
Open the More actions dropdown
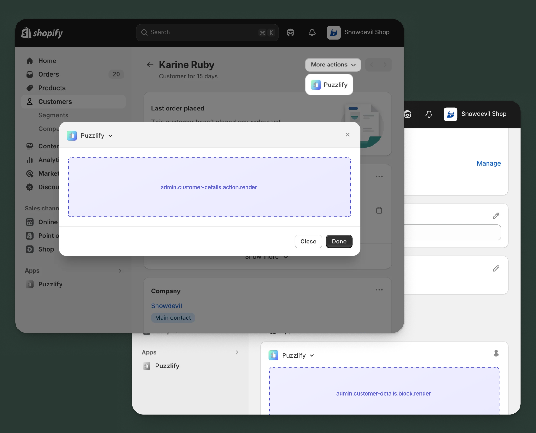[332, 65]
